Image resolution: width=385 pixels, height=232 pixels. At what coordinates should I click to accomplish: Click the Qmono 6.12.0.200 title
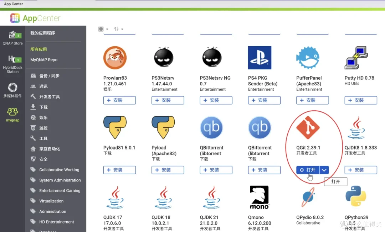(260, 220)
